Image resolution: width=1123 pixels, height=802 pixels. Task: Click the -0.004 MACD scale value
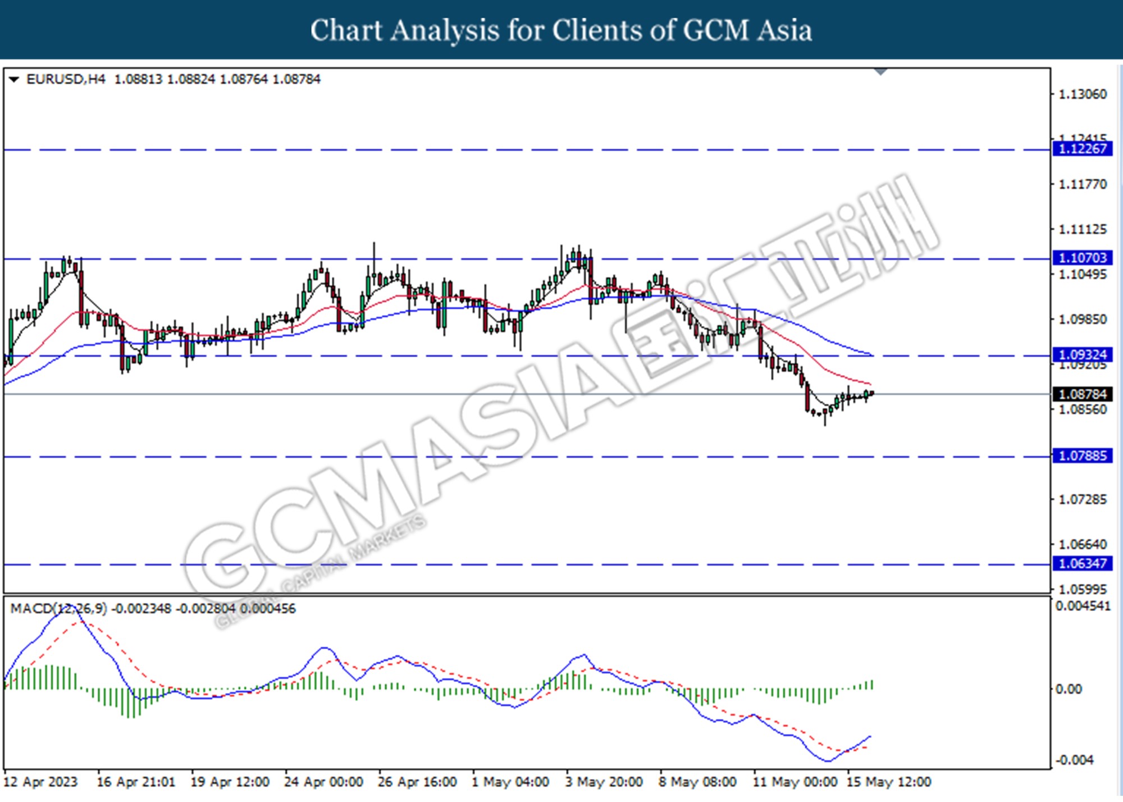1075,760
